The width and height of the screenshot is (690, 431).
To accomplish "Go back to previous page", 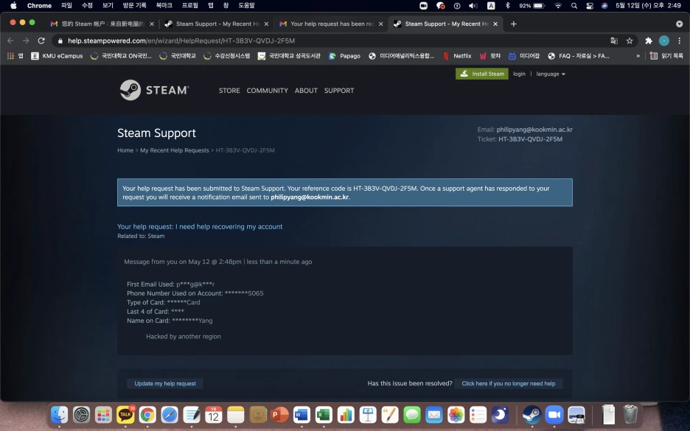I will (x=10, y=41).
